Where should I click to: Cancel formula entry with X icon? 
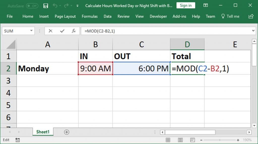51,31
